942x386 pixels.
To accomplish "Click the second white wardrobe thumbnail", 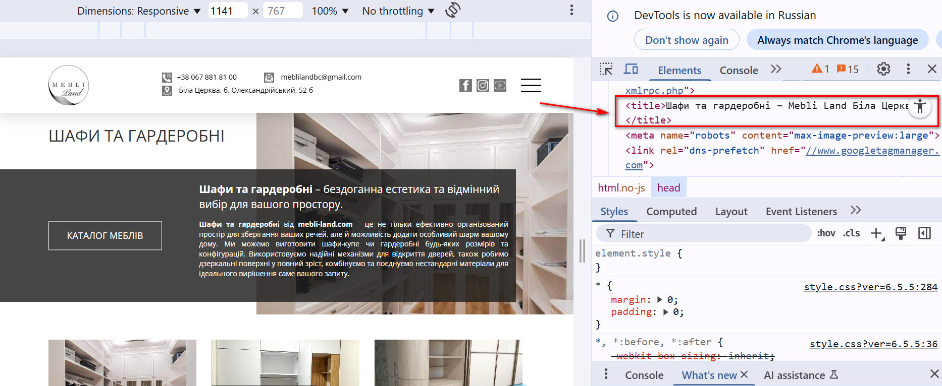I will pos(285,363).
